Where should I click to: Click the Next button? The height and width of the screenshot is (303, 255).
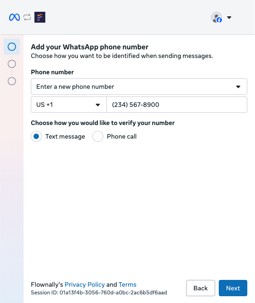click(233, 288)
